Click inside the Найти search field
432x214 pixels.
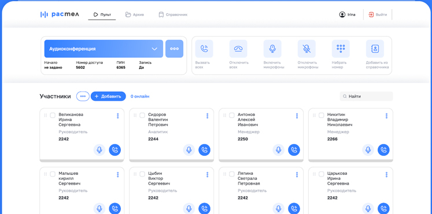click(366, 96)
